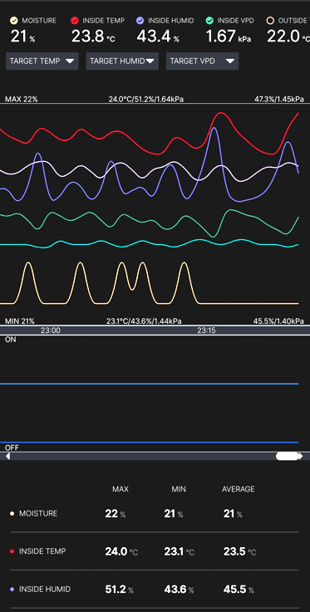Toggle the OUTSIDE temperature series checkbox
Screen dimensions: 310x612
coord(270,20)
